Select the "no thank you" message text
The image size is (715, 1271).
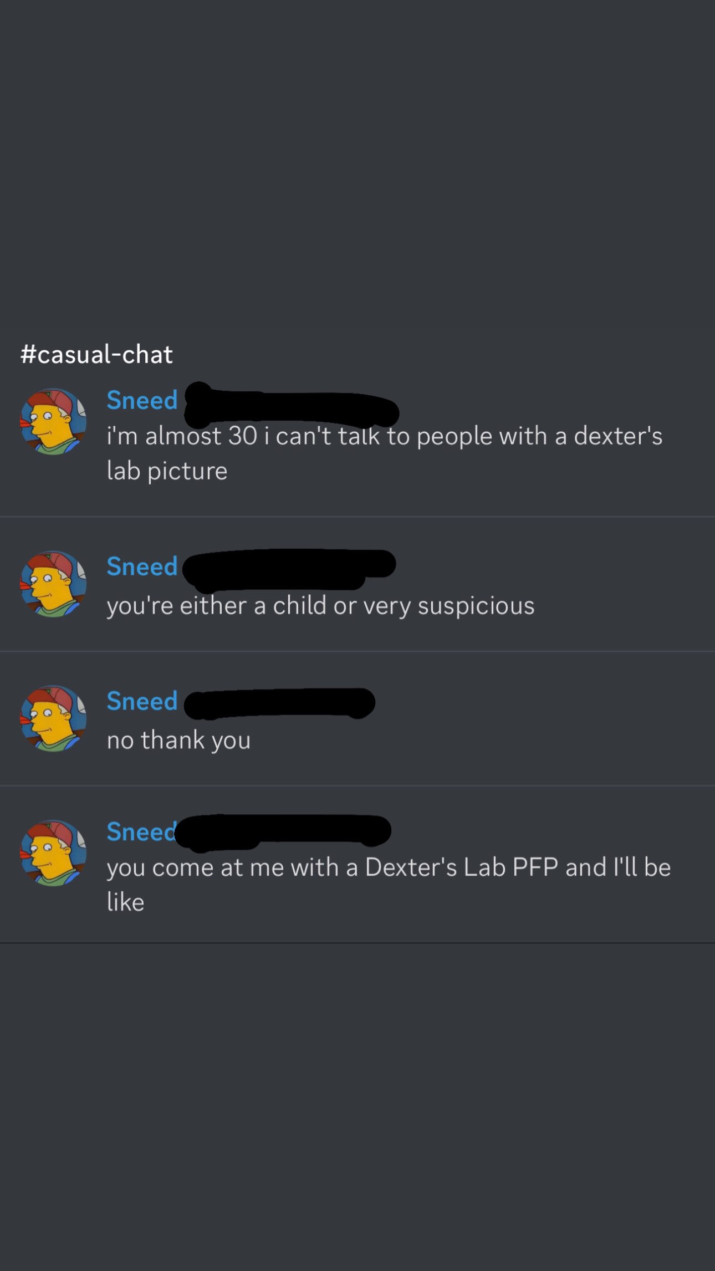pos(178,740)
